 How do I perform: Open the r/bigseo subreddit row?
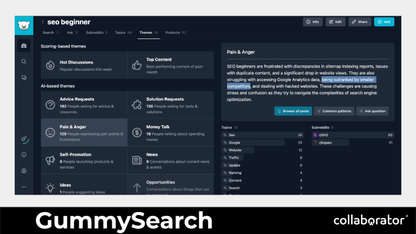pyautogui.click(x=353, y=142)
